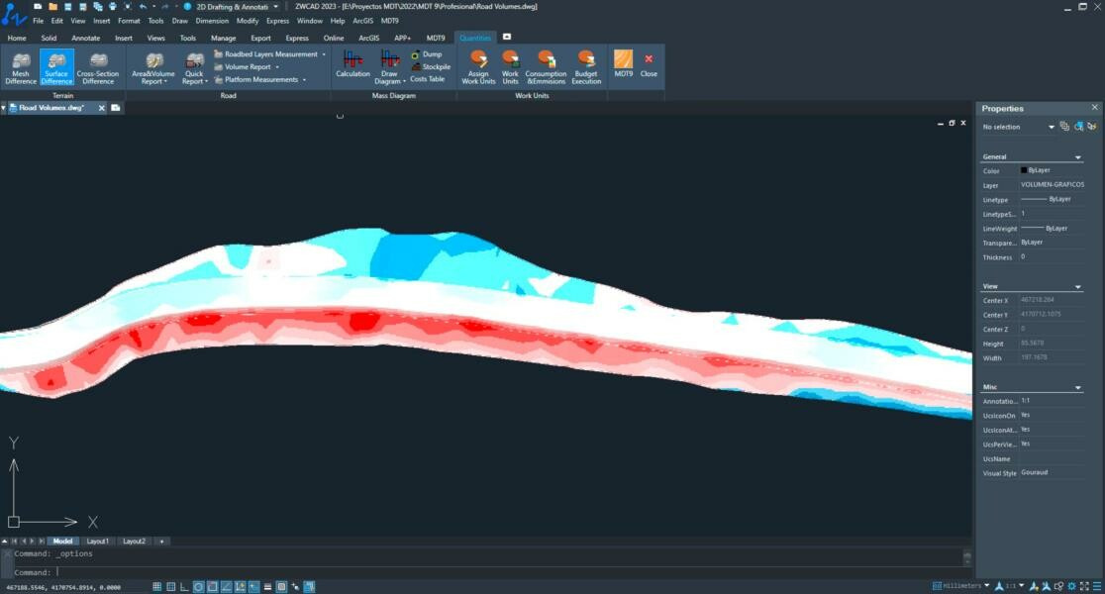Click the Budget Execution icon
The image size is (1105, 594).
tap(586, 66)
